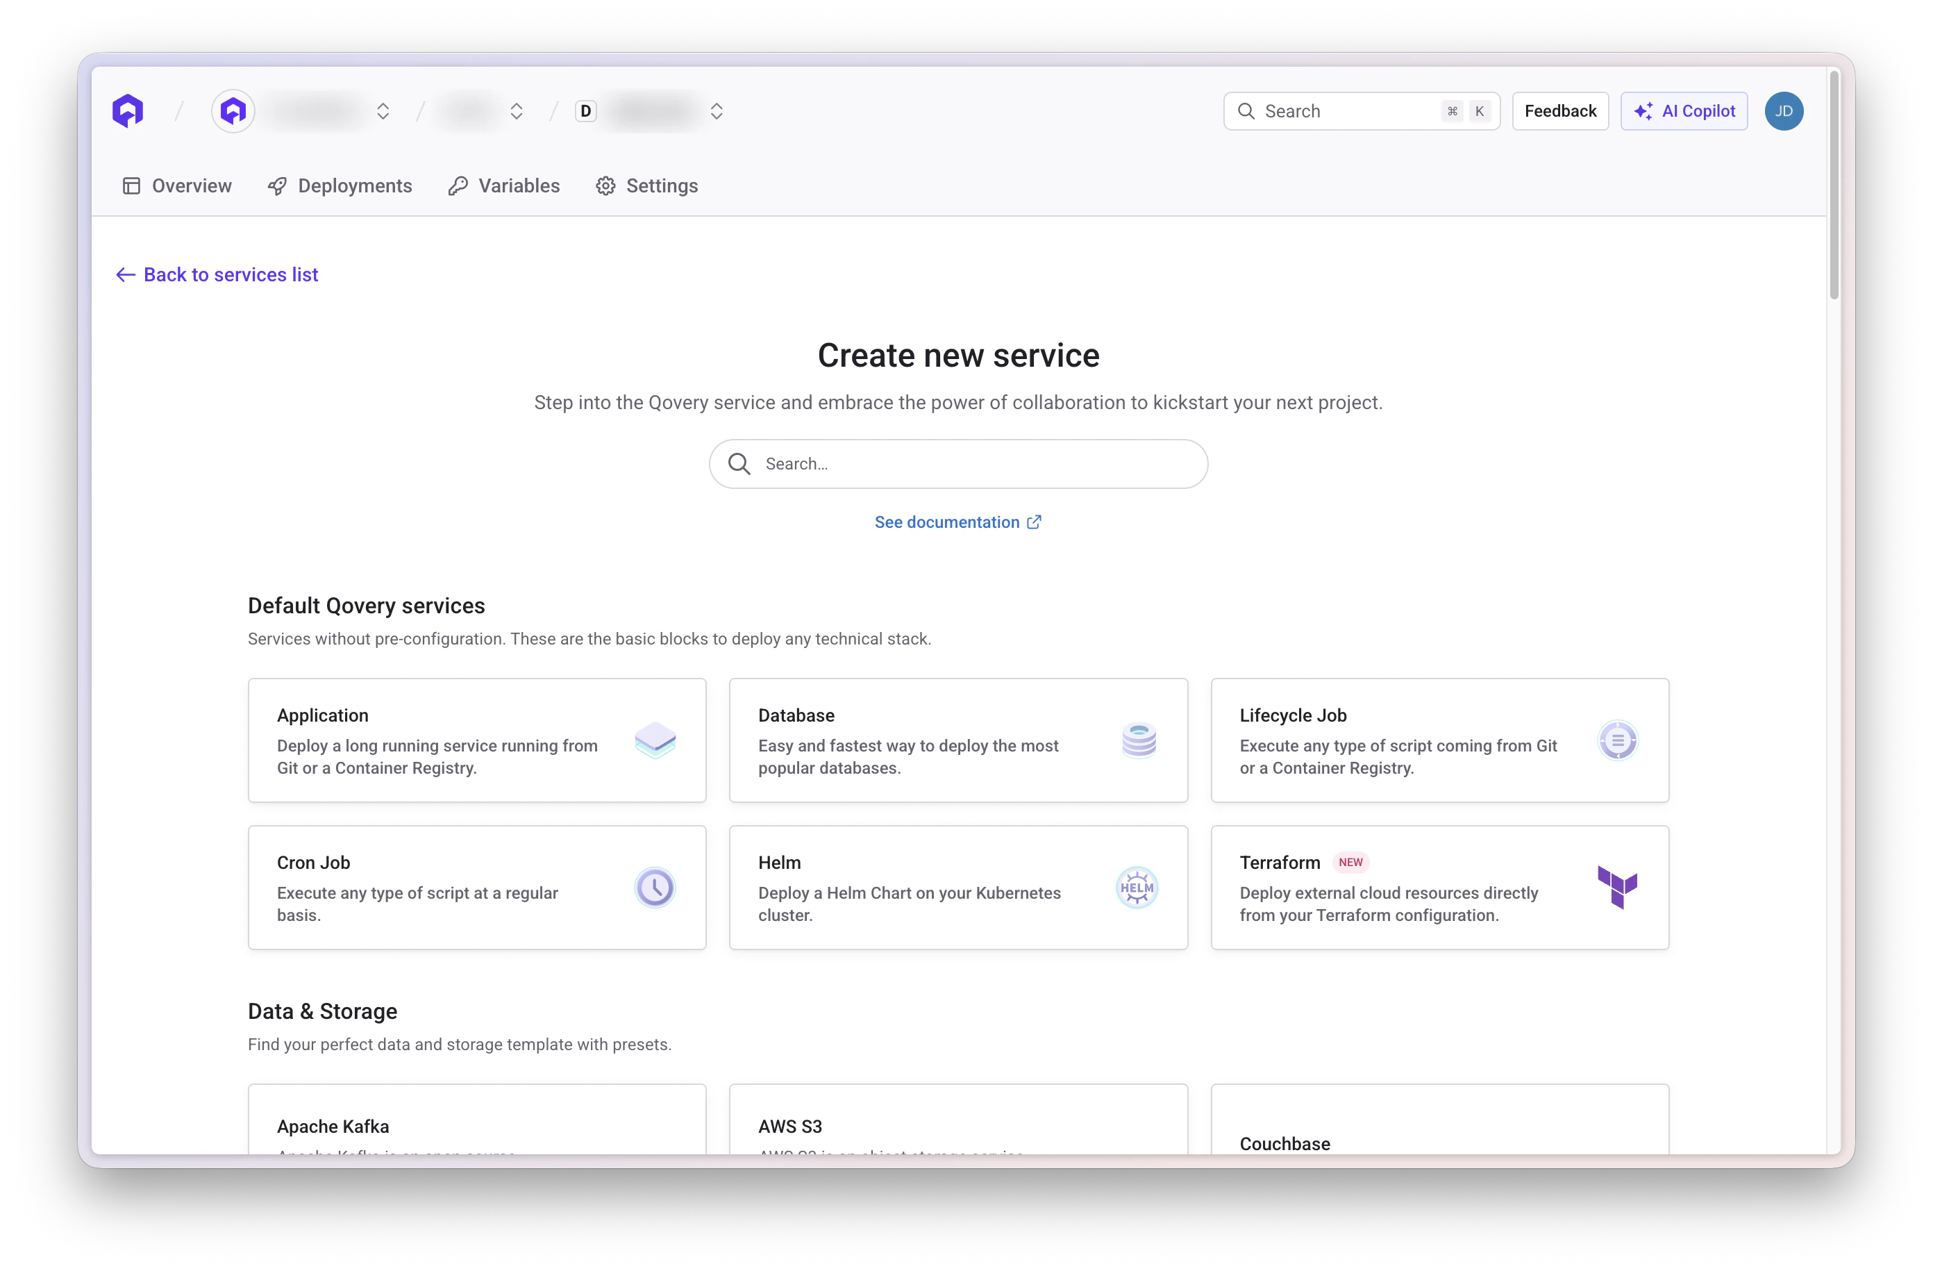Image resolution: width=1933 pixels, height=1271 pixels.
Task: Open the project switcher chevrons
Action: (x=517, y=111)
